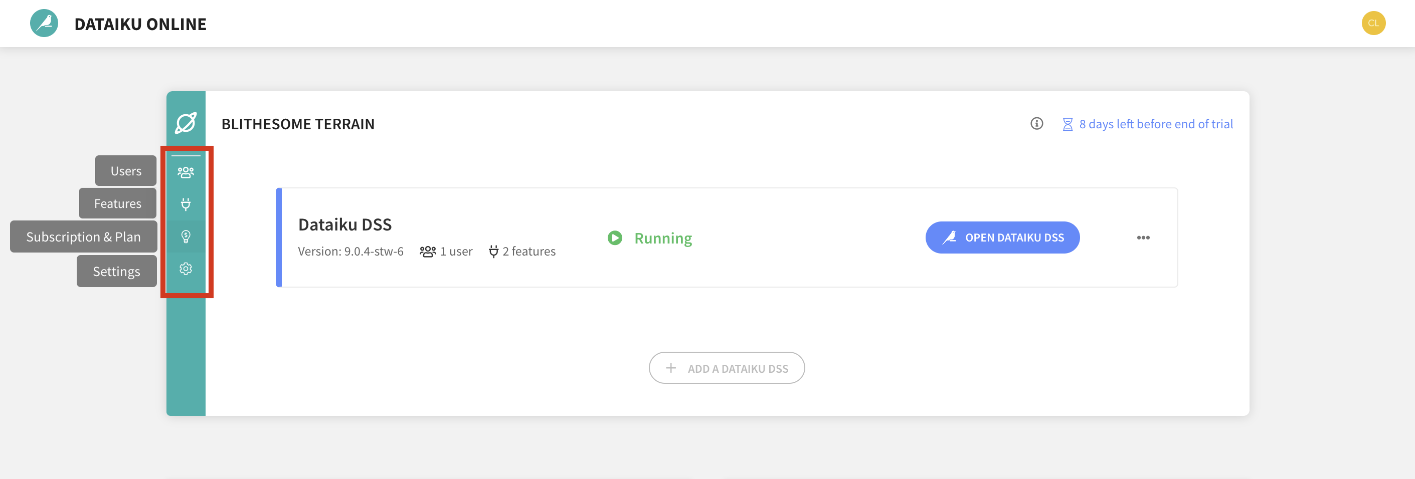The image size is (1415, 479).
Task: Click the Features tooltip label
Action: [117, 203]
